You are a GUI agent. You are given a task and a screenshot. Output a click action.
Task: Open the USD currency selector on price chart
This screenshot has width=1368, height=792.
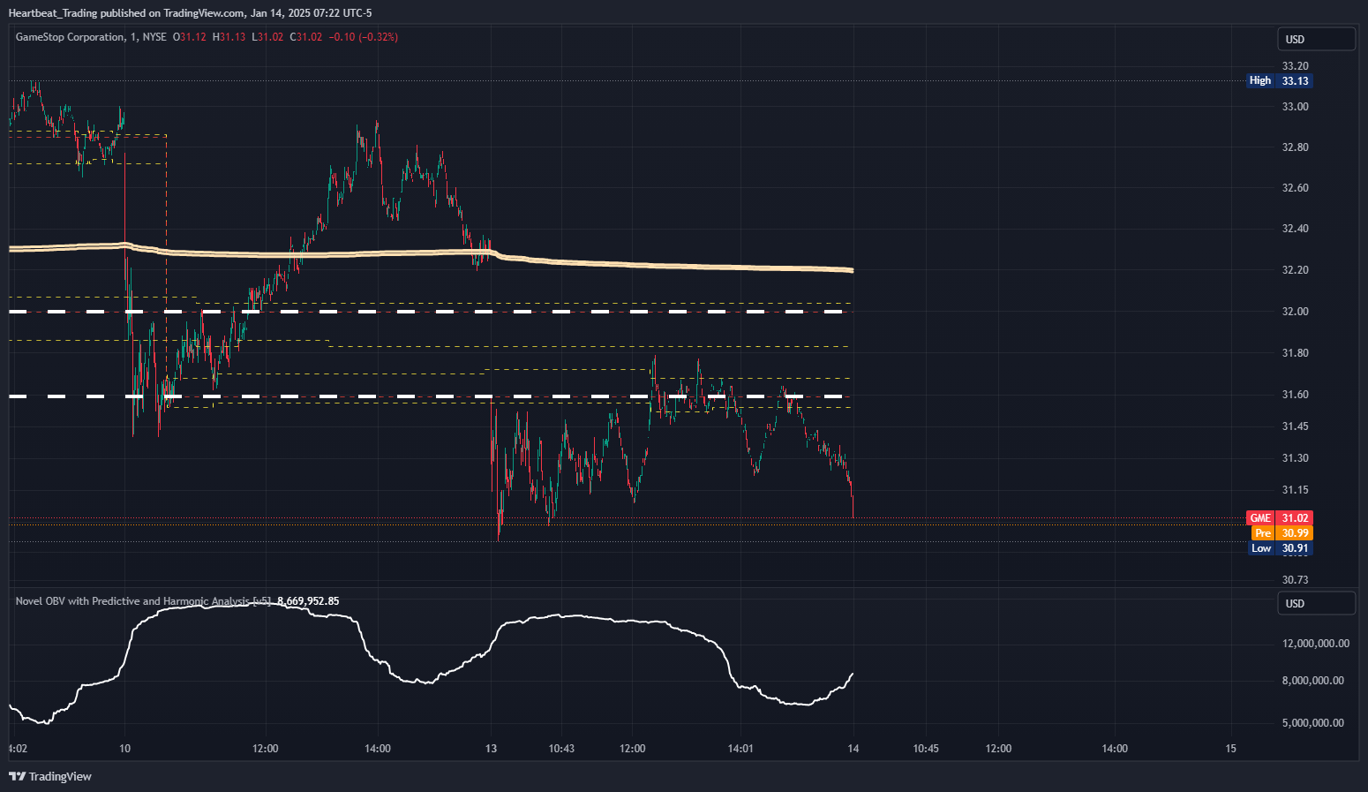pos(1316,39)
